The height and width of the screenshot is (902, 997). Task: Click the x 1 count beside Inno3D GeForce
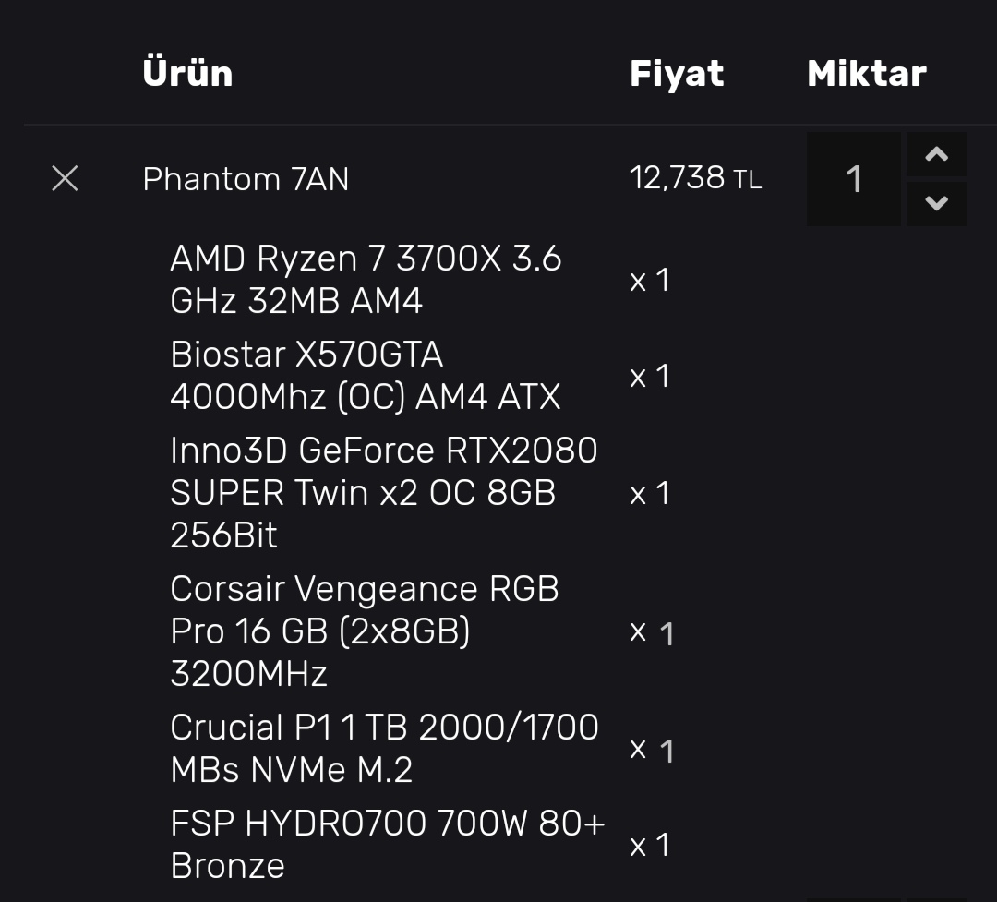[649, 494]
